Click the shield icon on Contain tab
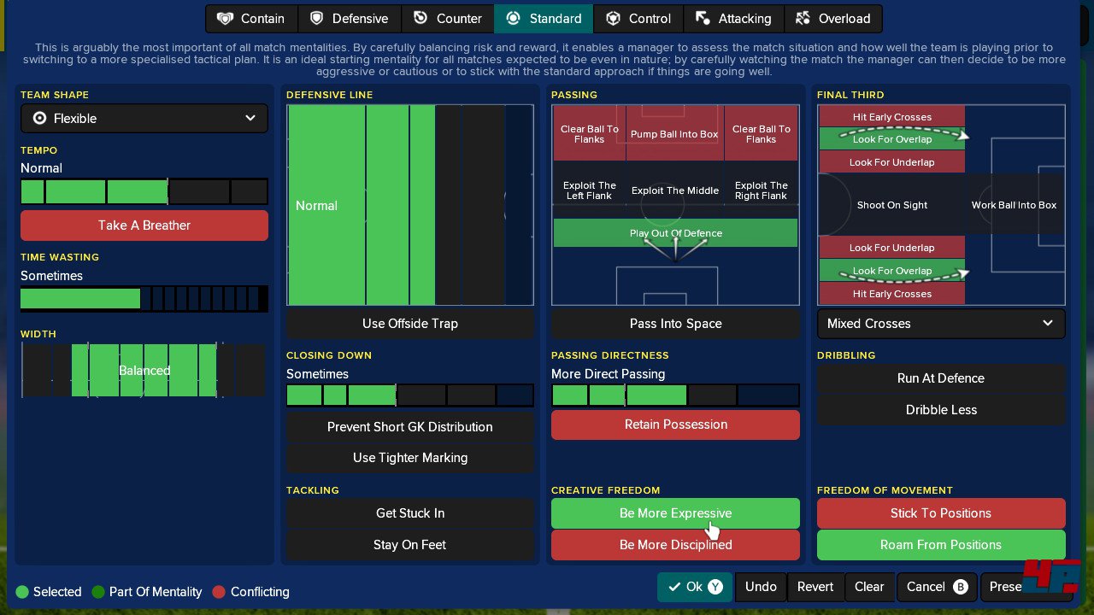The height and width of the screenshot is (615, 1094). coord(224,19)
